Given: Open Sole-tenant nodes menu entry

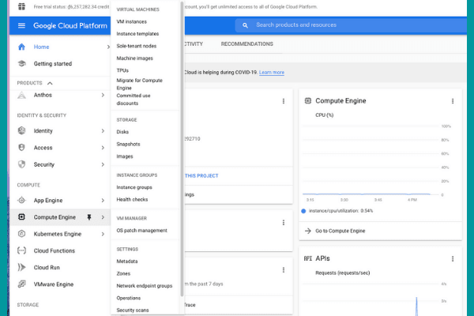Looking at the screenshot, I should [137, 46].
